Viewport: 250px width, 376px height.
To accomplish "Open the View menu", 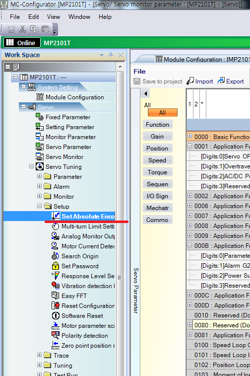I will [x=54, y=17].
